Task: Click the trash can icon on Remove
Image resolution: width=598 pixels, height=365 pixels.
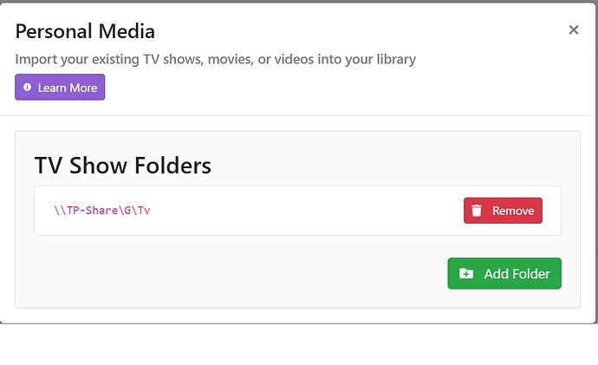Action: (477, 211)
